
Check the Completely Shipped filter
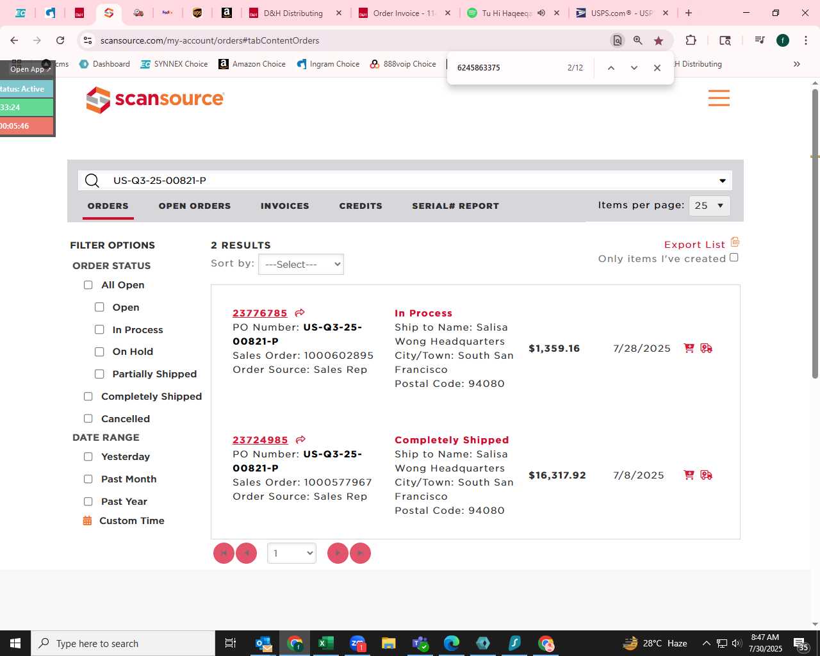(x=88, y=397)
